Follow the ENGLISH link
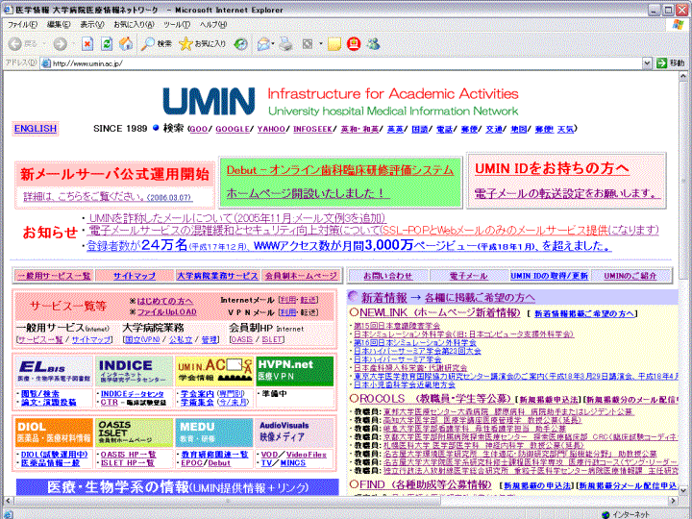 click(35, 129)
